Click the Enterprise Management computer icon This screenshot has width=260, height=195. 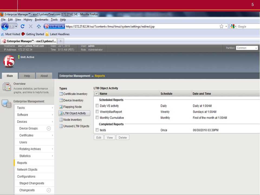[x=6, y=103]
